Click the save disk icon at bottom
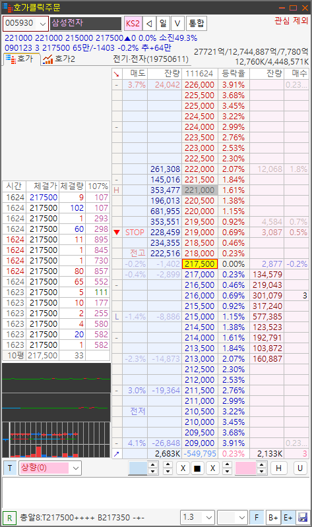The height and width of the screenshot is (527, 312). click(x=303, y=517)
